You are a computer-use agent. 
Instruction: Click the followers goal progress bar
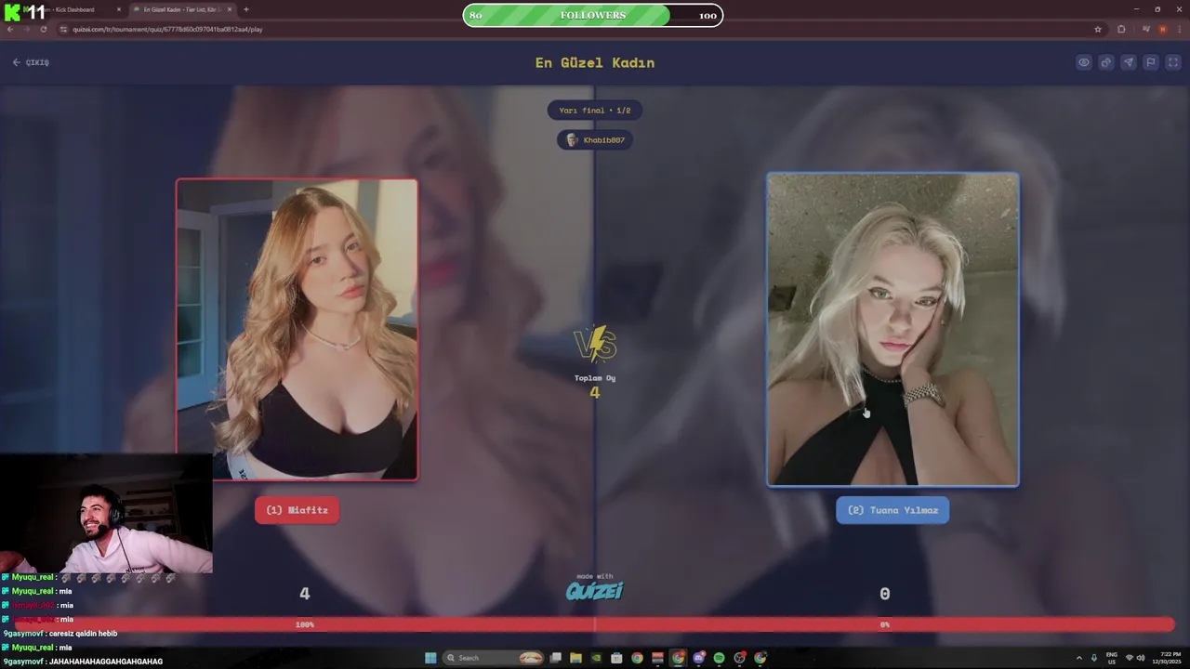pos(593,15)
